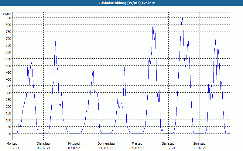Select the Freitag day label
Image resolution: width=243 pixels, height=151 pixels.
click(x=137, y=143)
